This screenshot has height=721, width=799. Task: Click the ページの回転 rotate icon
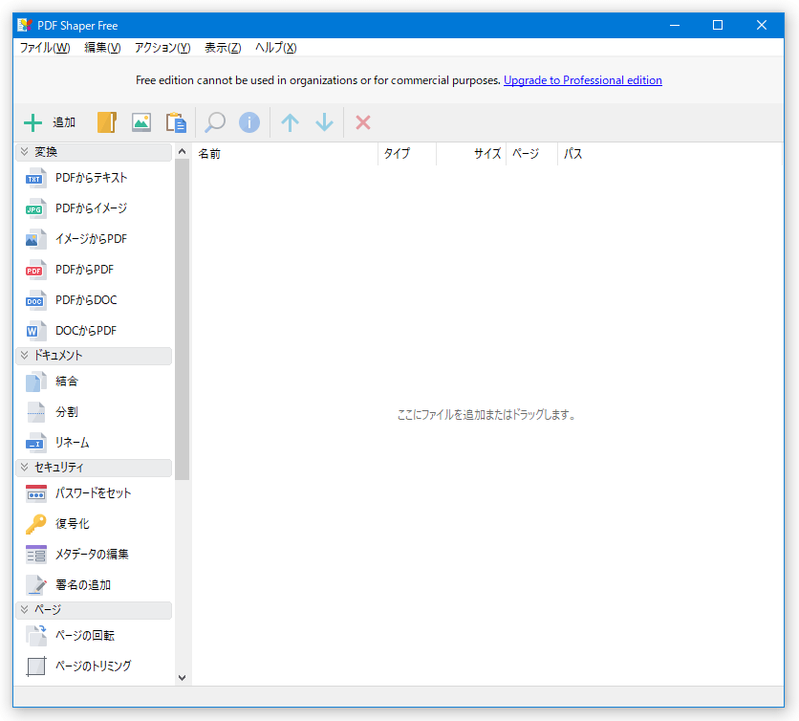[x=35, y=635]
